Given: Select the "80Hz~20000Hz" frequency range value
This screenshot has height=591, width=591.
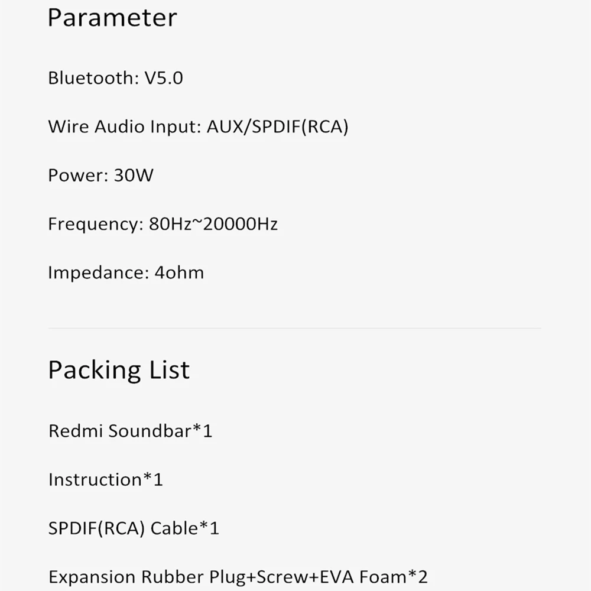Looking at the screenshot, I should click(214, 224).
